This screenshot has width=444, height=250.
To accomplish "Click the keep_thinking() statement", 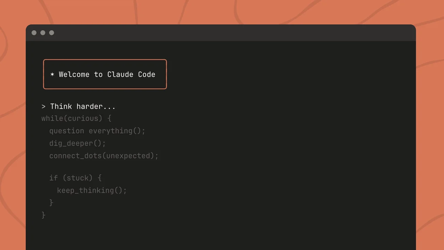I will click(x=92, y=190).
